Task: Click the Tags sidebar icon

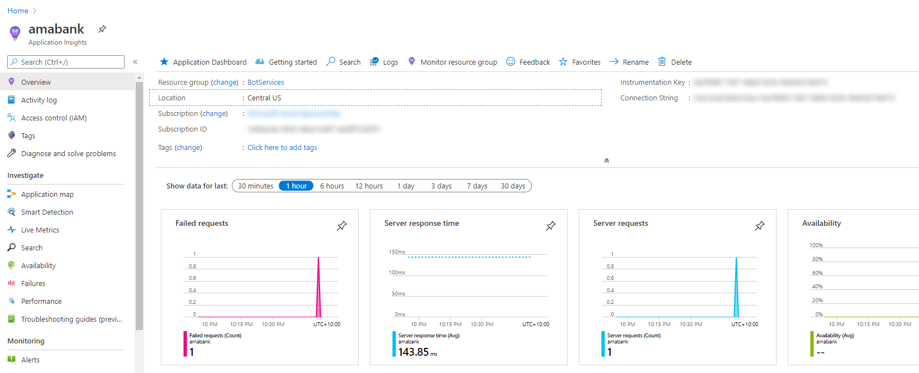Action: coord(11,135)
